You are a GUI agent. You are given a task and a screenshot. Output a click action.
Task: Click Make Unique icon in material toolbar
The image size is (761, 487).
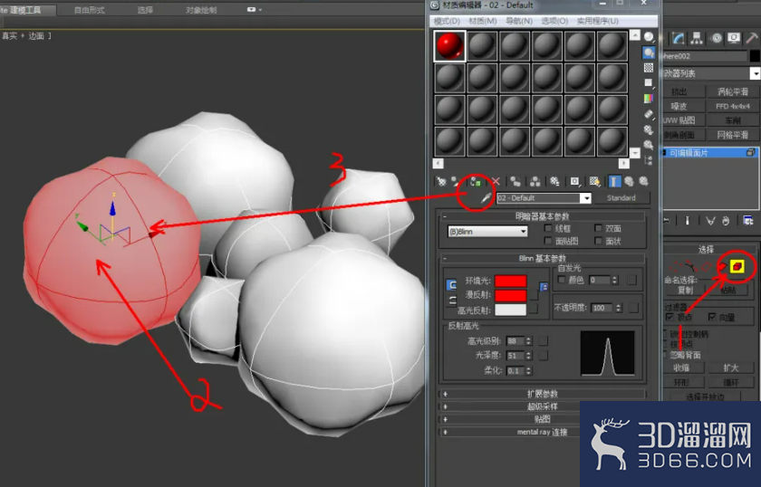click(x=535, y=181)
